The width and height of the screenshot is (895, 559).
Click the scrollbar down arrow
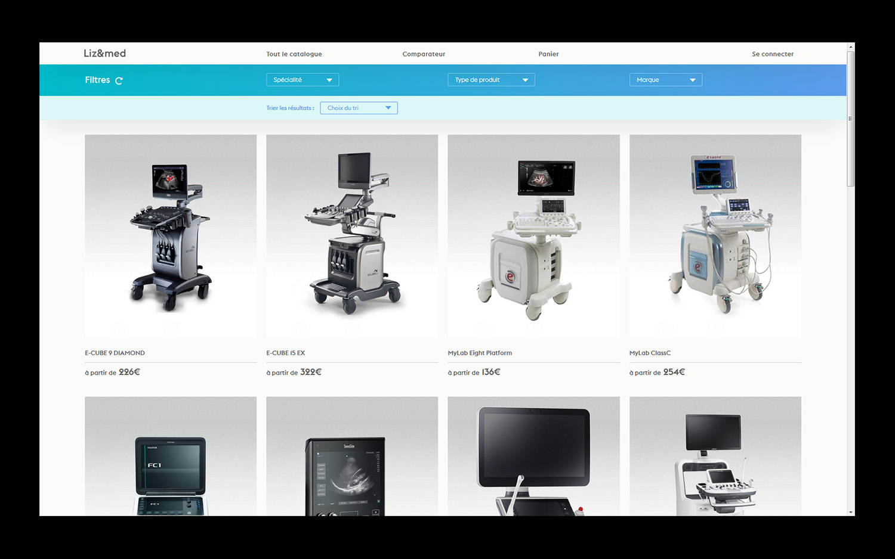(x=851, y=512)
